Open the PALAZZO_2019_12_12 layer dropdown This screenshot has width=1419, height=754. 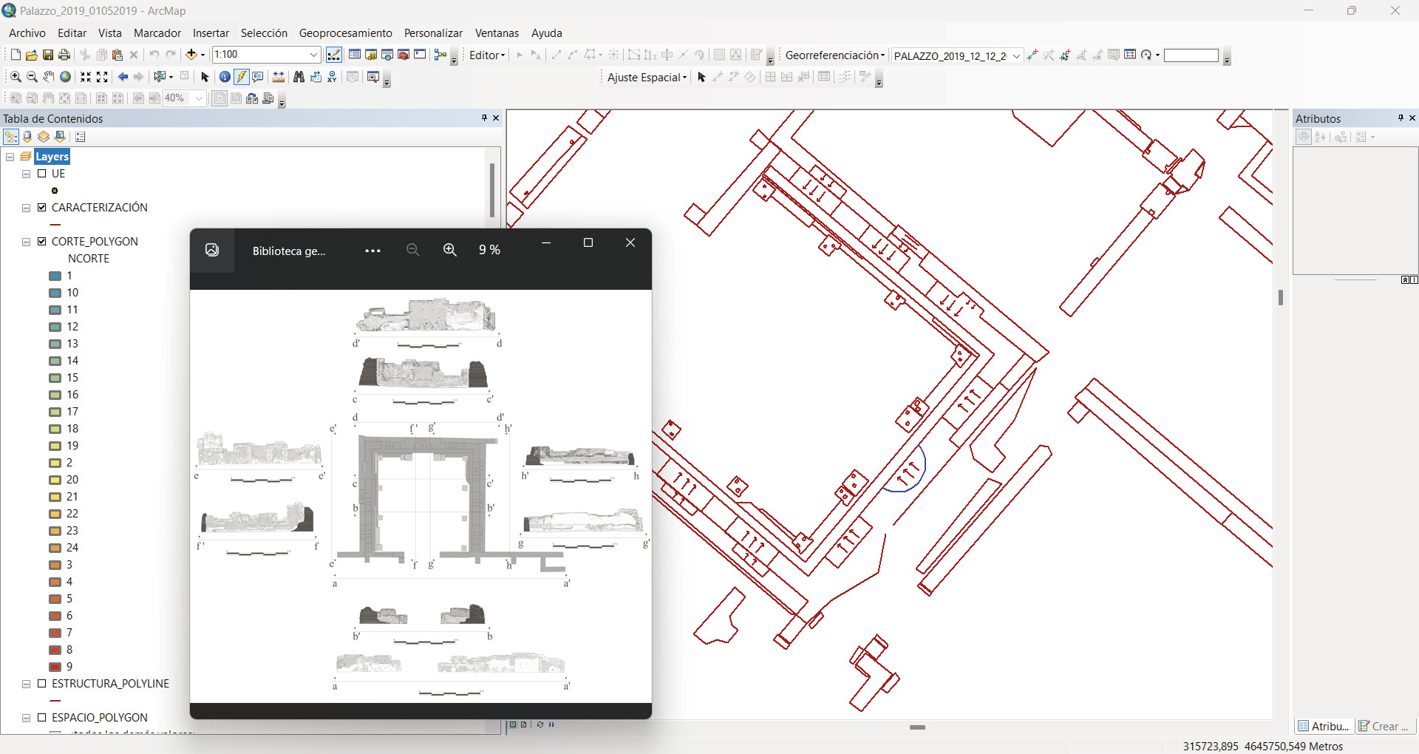pyautogui.click(x=1016, y=55)
